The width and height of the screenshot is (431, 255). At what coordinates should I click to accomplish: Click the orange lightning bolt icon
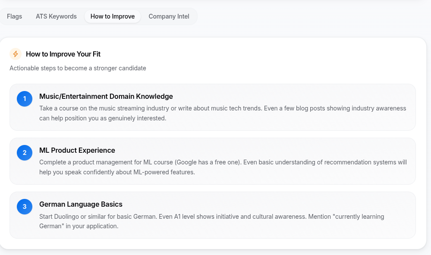pyautogui.click(x=16, y=54)
